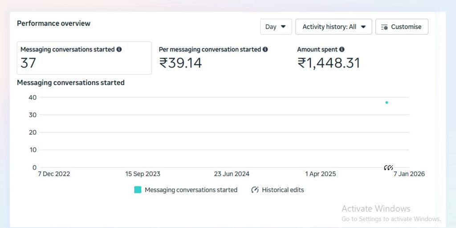Expand the Activity history: All dropdown

coord(333,27)
